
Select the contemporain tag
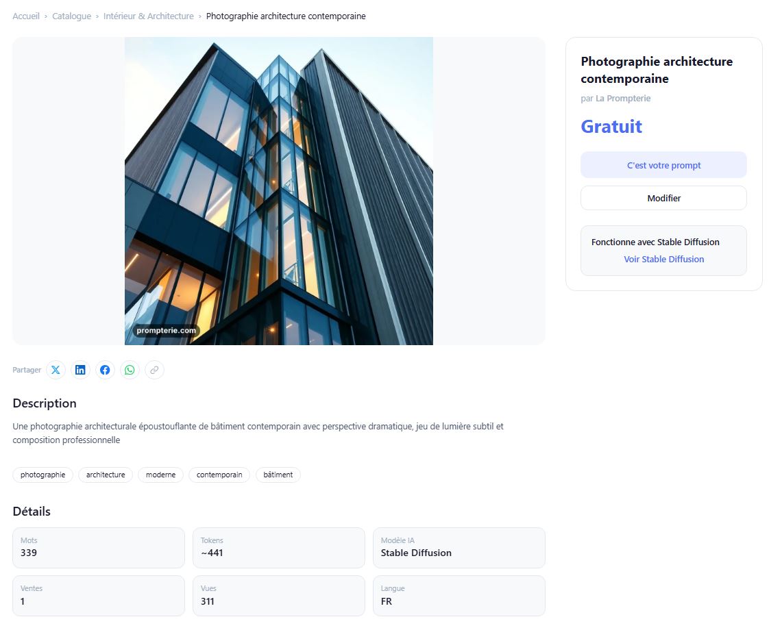click(219, 475)
